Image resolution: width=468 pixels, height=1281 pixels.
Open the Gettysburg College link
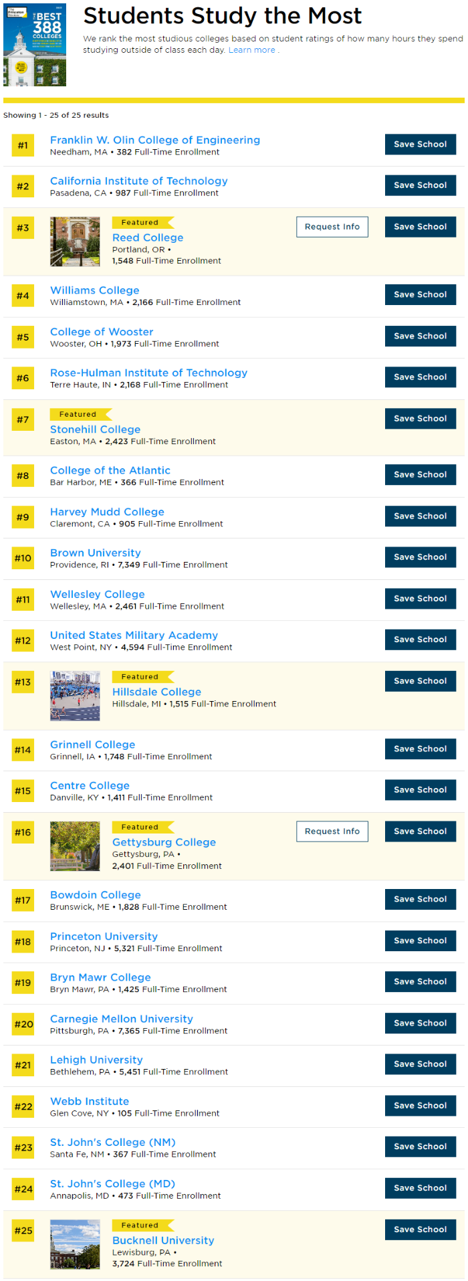click(164, 842)
